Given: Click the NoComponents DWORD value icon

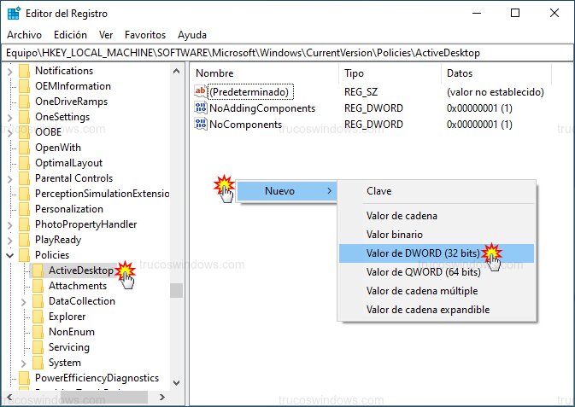Looking at the screenshot, I should (x=201, y=125).
